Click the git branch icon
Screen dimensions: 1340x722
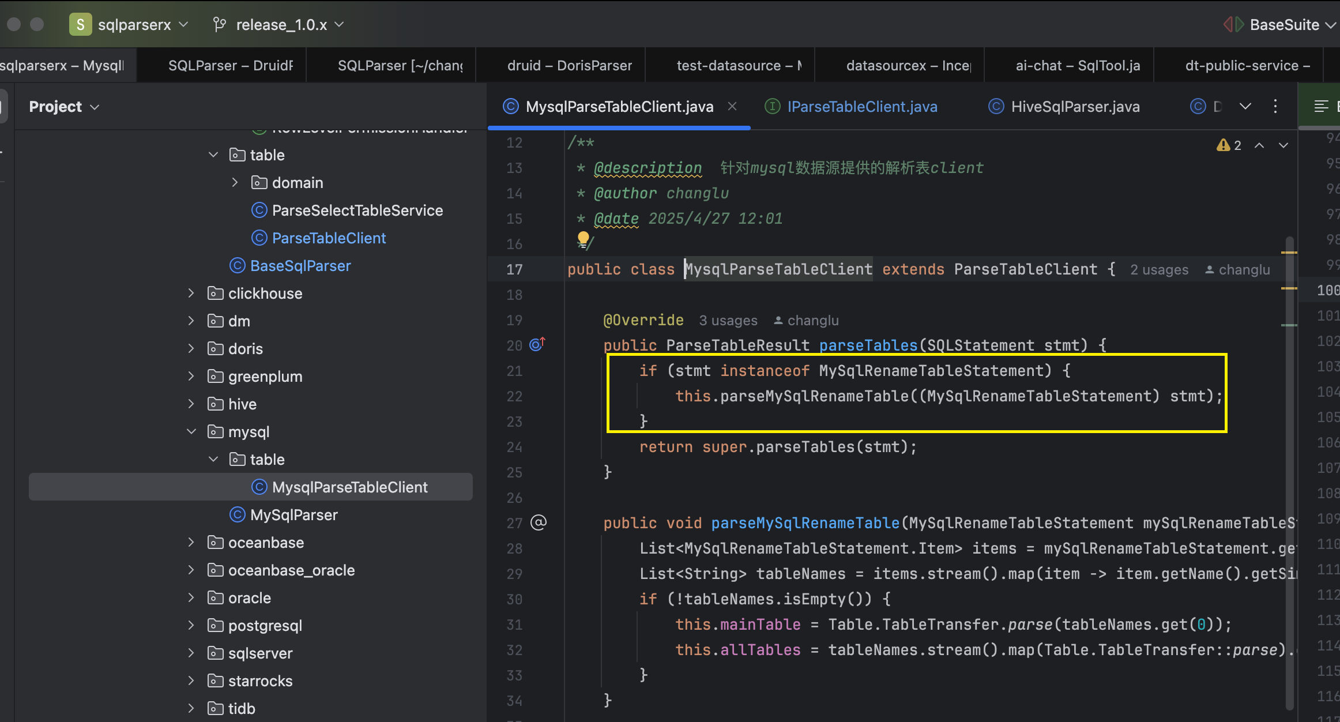coord(220,25)
